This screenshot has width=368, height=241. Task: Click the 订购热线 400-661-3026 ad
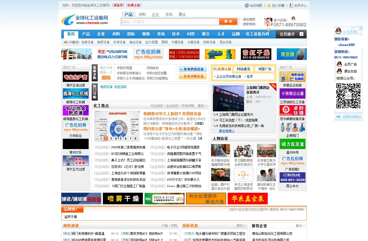293,178
